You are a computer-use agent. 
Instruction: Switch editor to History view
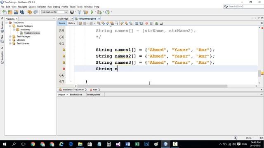71,23
